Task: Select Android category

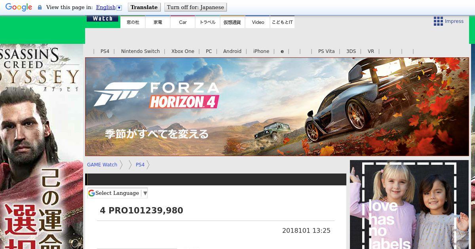Action: [x=232, y=51]
